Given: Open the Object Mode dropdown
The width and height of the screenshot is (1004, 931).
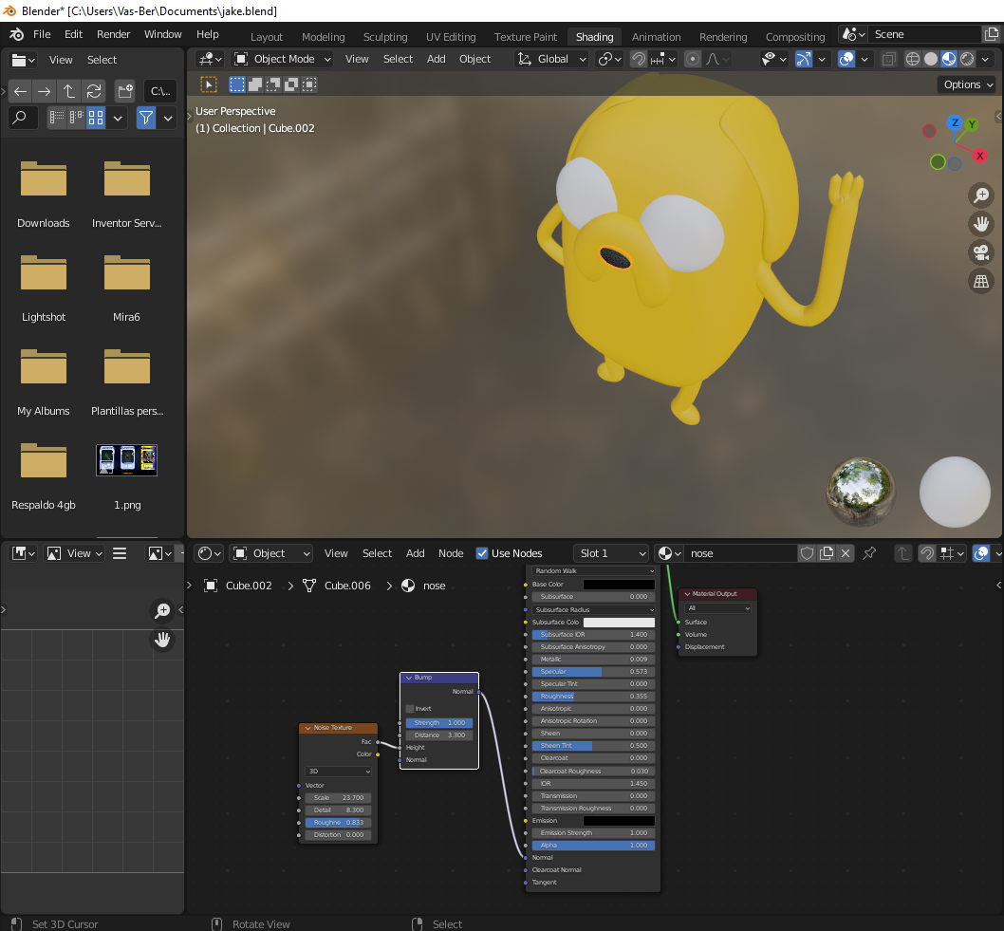Looking at the screenshot, I should tap(283, 60).
